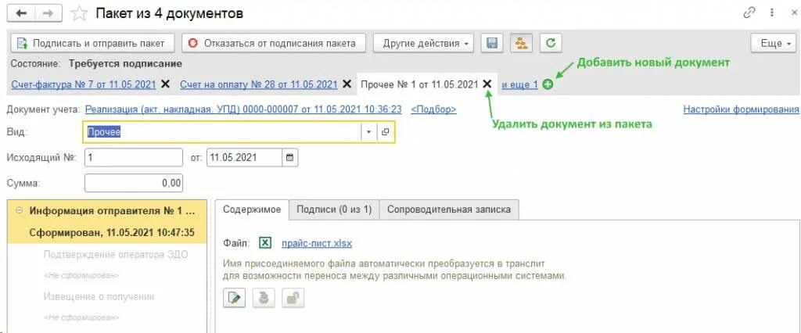Click the date field showing 11.05.2021
801x333 pixels.
tap(244, 158)
